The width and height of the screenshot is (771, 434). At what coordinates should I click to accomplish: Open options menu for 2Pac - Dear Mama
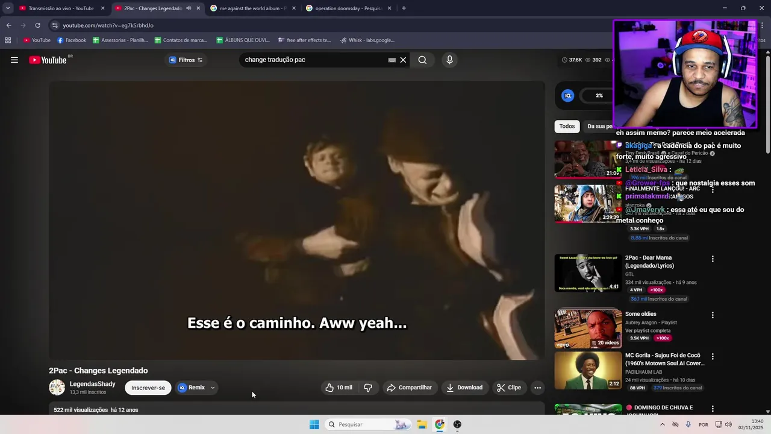point(713,259)
